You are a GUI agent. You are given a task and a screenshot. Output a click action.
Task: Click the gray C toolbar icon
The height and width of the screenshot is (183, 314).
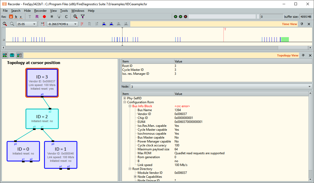(66, 17)
